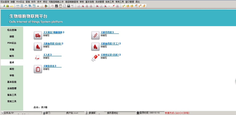This screenshot has width=236, height=115.
Task: Click the small syringe icon in top toolbar
Action: (x=114, y=6)
